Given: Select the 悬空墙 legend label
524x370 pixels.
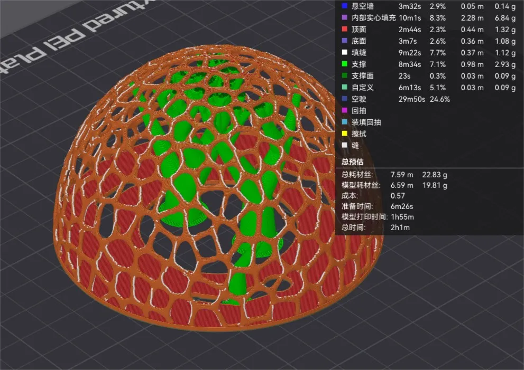Looking at the screenshot, I should (363, 6).
